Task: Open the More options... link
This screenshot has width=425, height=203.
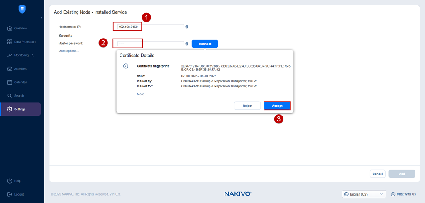Action: 68,51
